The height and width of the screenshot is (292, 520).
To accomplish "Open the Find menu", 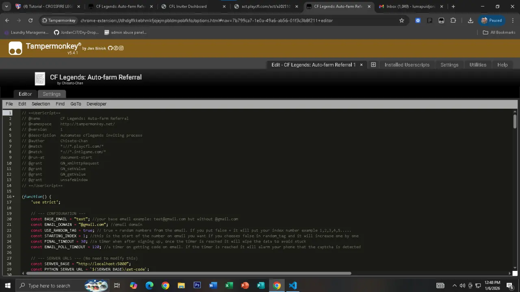I will pos(60,104).
